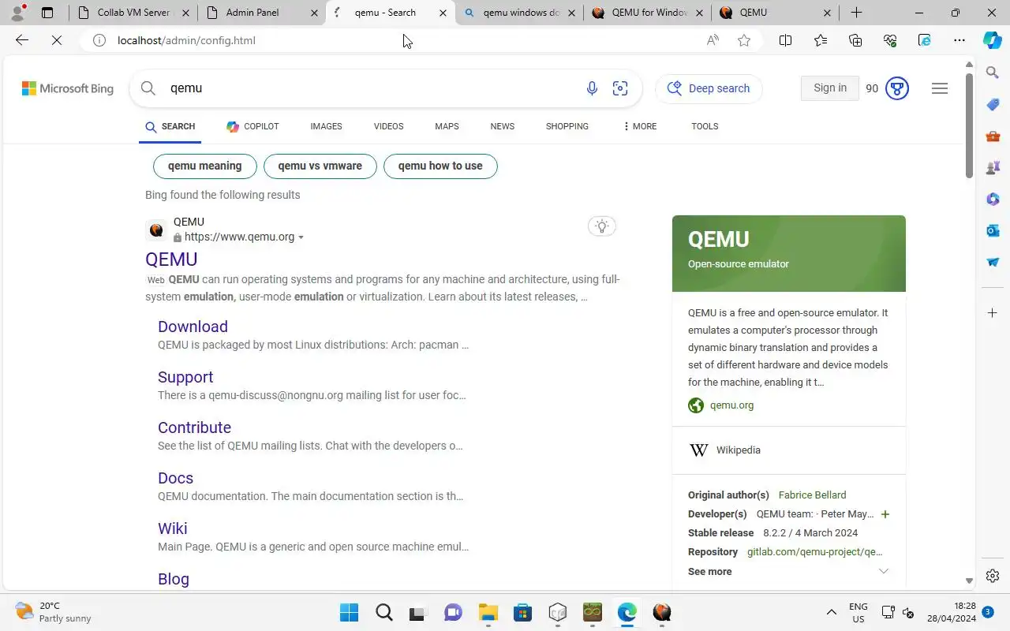Open sidebar search icon

pyautogui.click(x=993, y=73)
